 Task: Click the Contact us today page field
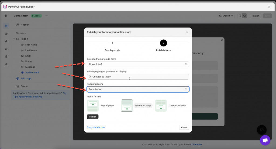[138, 77]
